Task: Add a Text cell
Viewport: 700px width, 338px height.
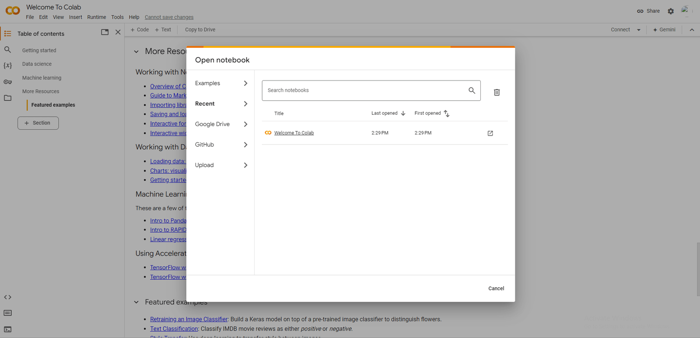Action: 163,30
